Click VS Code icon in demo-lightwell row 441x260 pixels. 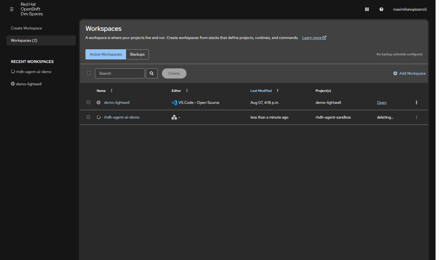coord(174,103)
